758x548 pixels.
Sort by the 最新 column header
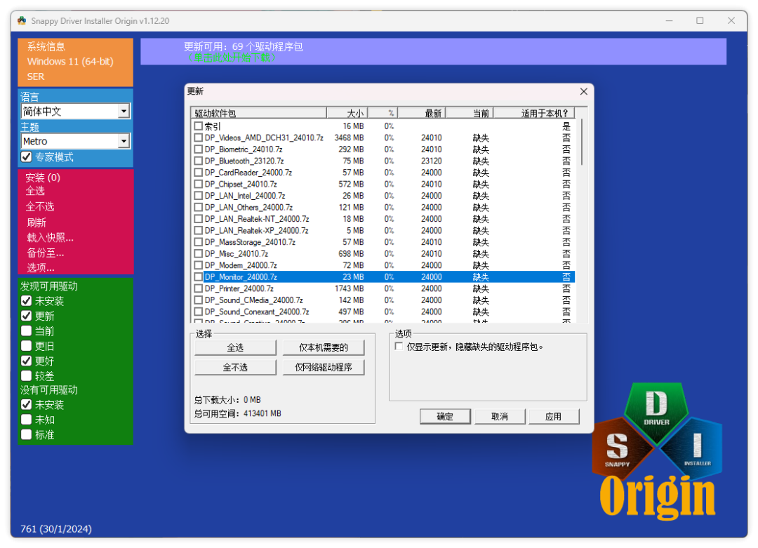point(421,113)
